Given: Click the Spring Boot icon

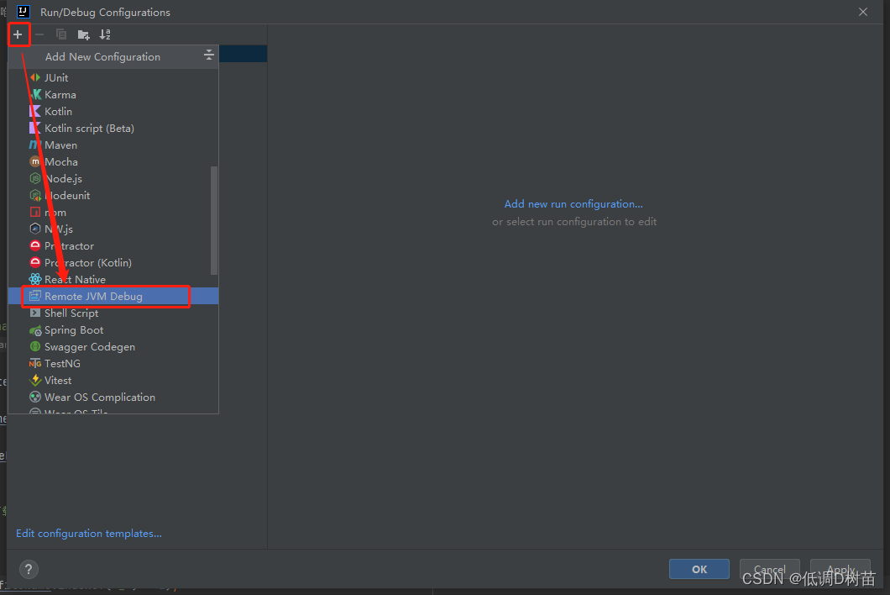Looking at the screenshot, I should pyautogui.click(x=35, y=330).
